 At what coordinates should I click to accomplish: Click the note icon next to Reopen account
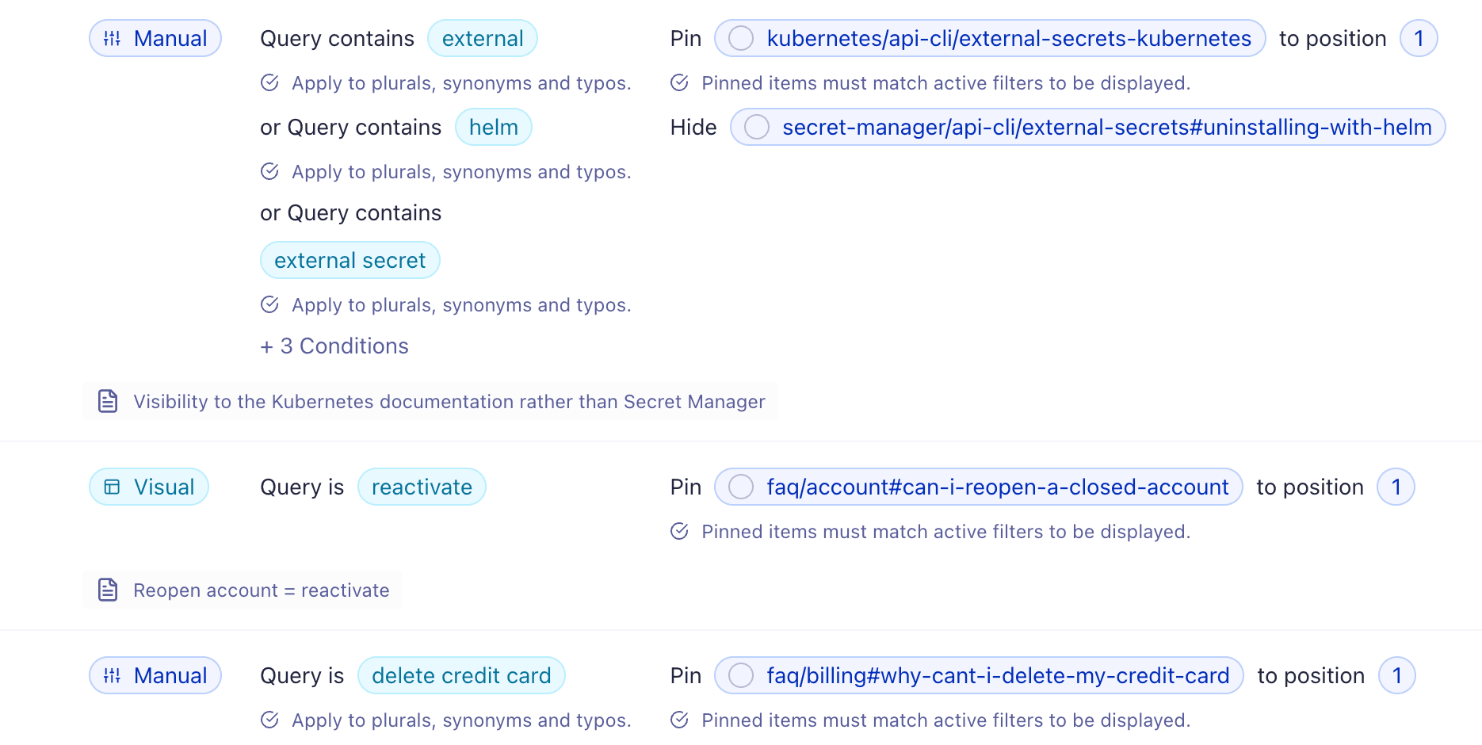[x=108, y=590]
